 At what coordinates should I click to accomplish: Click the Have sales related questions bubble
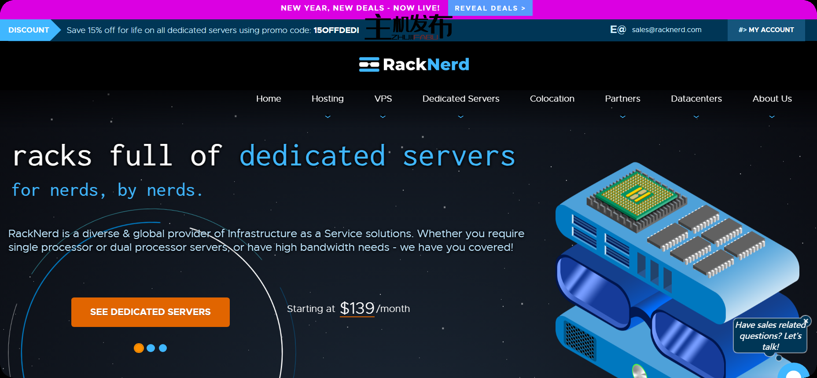770,336
